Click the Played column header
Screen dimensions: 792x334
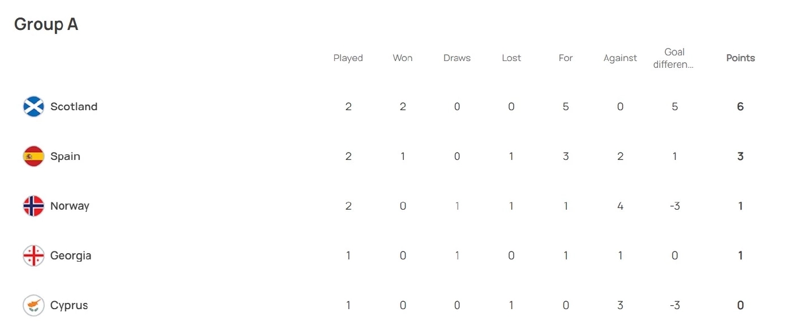pos(348,58)
